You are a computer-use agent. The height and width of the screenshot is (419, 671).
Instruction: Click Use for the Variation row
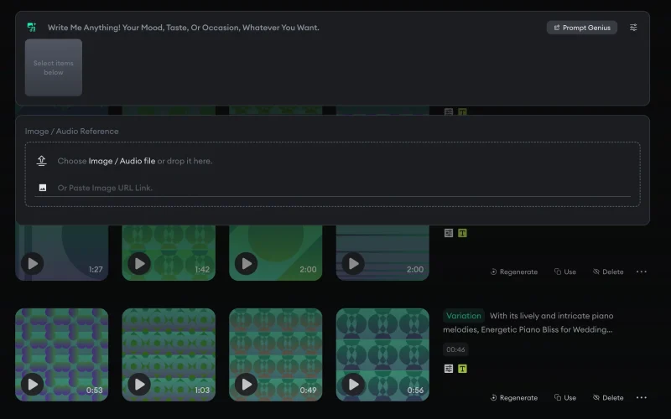(565, 397)
